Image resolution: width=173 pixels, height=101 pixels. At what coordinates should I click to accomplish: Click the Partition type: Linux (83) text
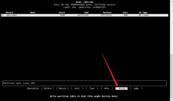click(19, 83)
